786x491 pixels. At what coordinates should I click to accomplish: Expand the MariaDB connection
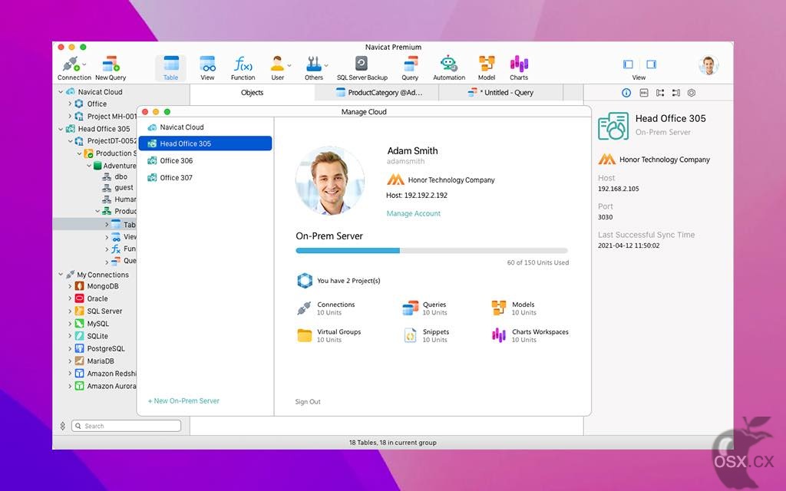click(70, 361)
